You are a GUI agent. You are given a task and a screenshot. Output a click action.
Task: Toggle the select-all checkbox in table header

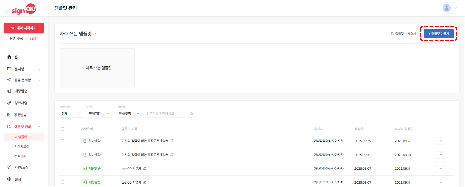click(x=63, y=129)
